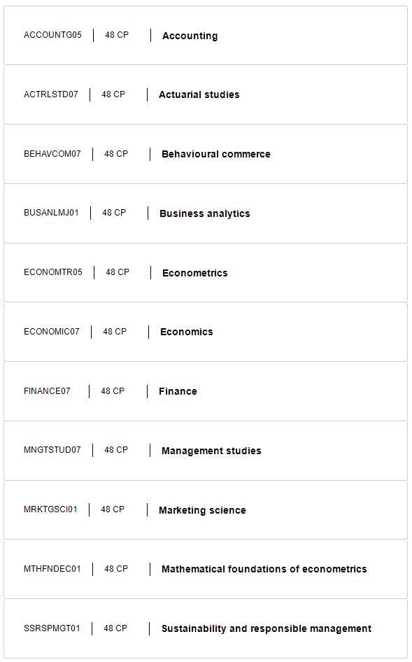
Task: Open Sustainability and responsible management
Action: click(267, 628)
